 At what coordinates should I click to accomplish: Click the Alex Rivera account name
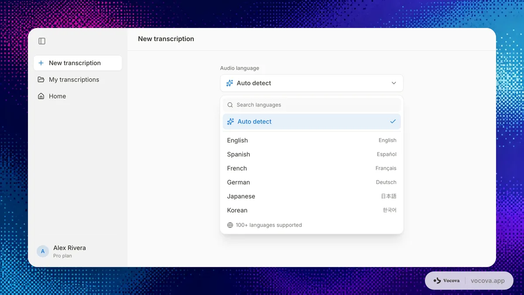click(69, 248)
